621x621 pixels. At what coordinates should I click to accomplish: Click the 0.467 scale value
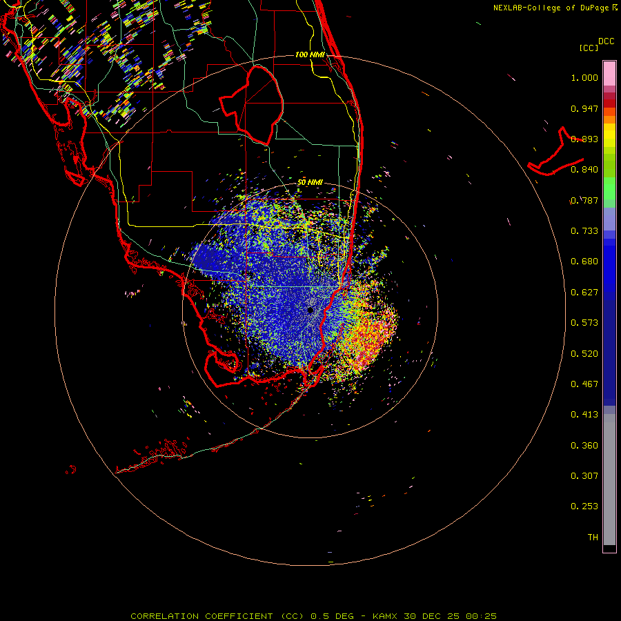(x=584, y=384)
